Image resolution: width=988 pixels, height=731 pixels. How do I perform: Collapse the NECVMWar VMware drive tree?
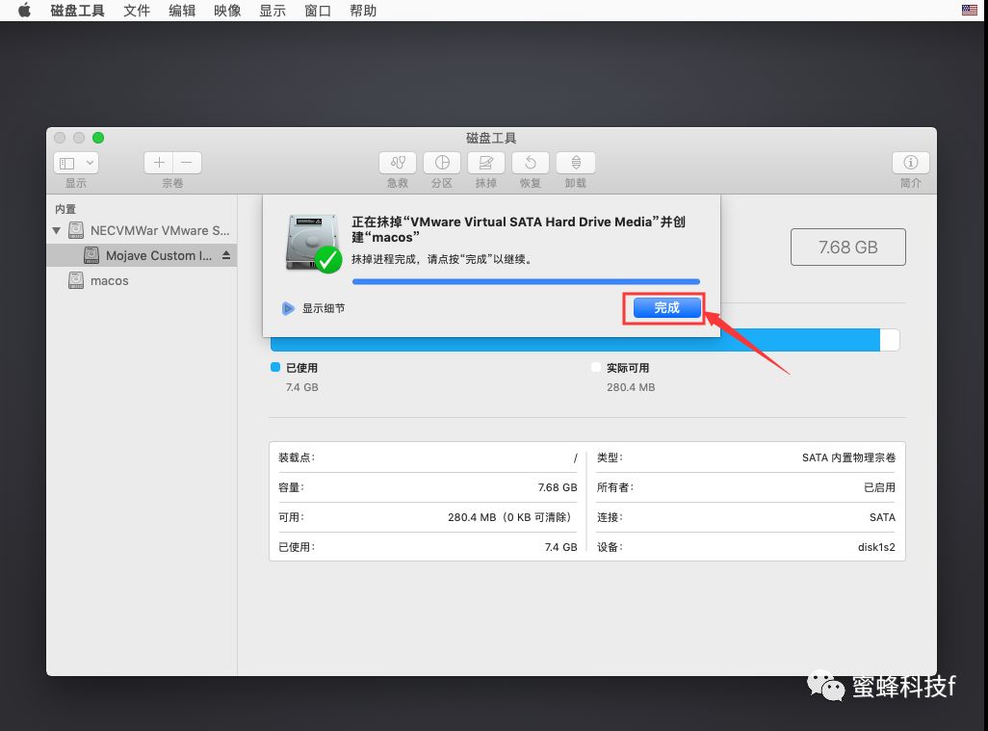point(57,231)
